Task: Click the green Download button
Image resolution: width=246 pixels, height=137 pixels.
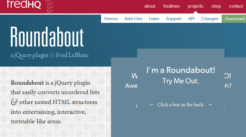Action: tap(234, 19)
